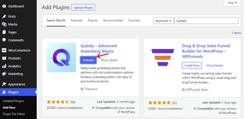
Task: Click the Posts pushpin icon
Action: [x=4, y=16]
